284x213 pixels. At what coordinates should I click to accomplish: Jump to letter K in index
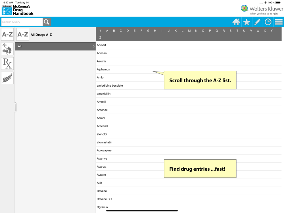click(x=176, y=31)
